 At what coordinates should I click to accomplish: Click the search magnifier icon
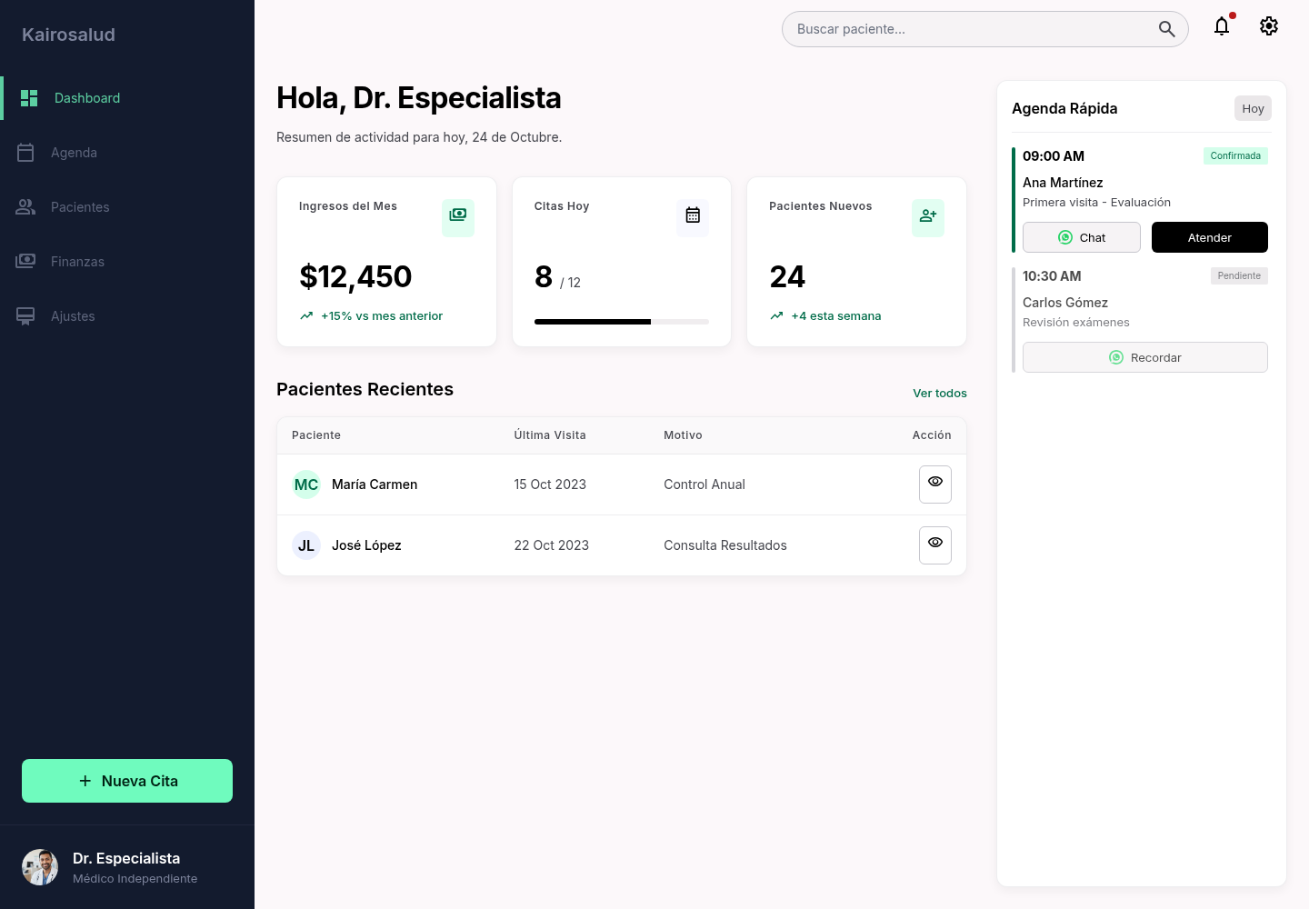[1166, 29]
